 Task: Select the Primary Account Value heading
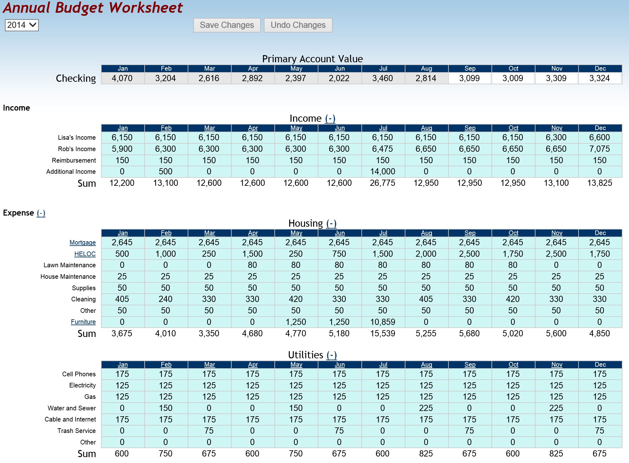(312, 59)
